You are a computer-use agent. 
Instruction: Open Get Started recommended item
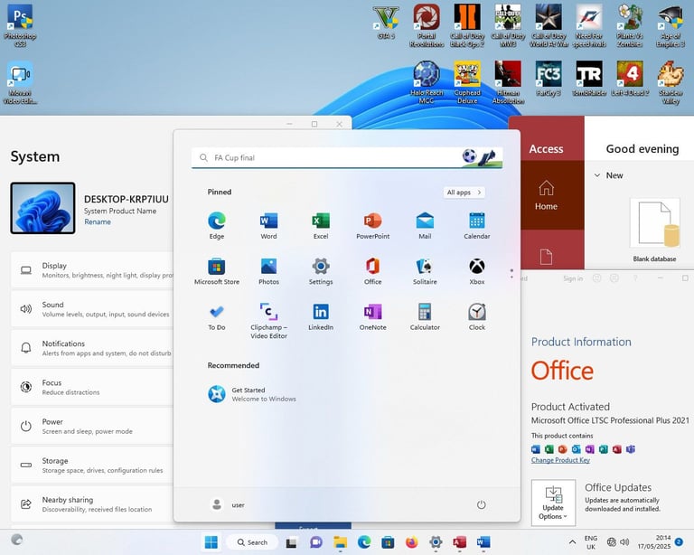pos(252,394)
